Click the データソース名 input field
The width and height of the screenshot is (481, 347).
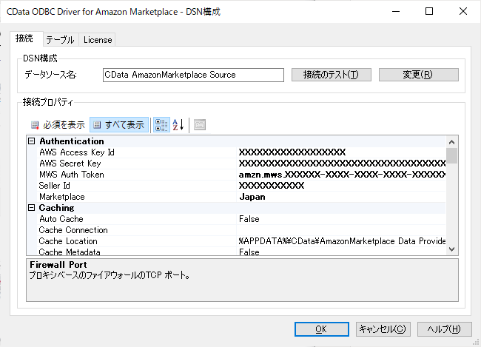click(x=193, y=75)
